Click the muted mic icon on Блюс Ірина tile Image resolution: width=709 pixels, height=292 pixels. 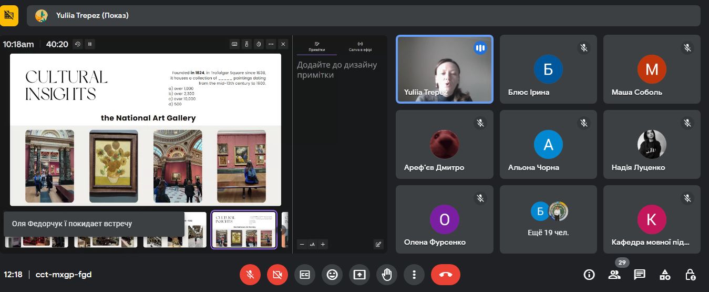tap(583, 48)
